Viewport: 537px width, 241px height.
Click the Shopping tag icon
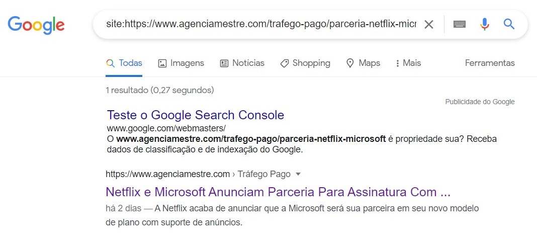click(x=285, y=63)
